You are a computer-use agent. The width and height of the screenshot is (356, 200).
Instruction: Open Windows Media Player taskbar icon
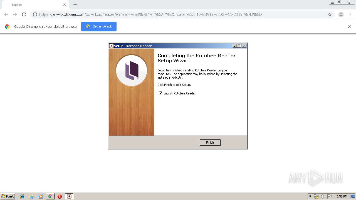point(41,196)
